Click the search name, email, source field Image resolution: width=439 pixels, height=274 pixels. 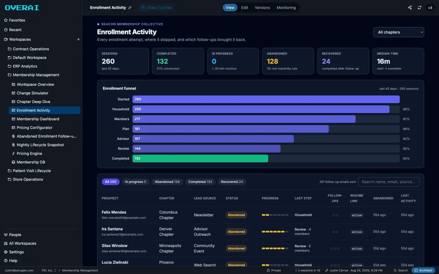click(x=389, y=182)
